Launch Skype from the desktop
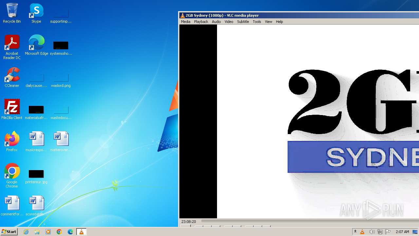This screenshot has width=419, height=236. [36, 13]
